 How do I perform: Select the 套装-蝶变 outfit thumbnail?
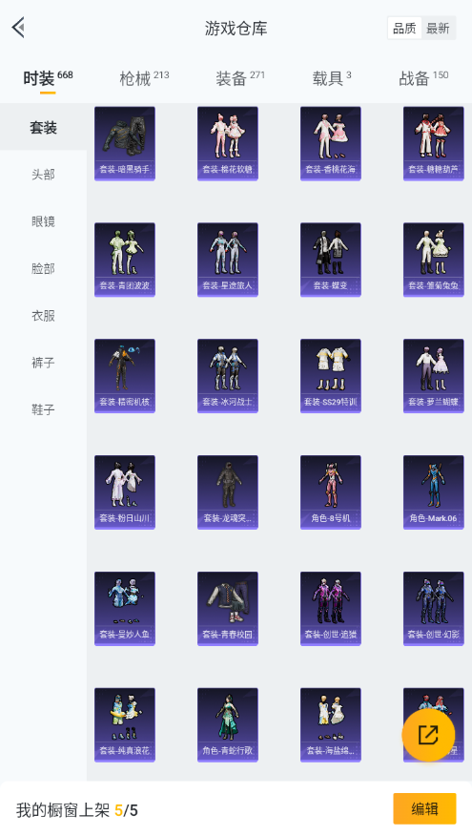(331, 260)
